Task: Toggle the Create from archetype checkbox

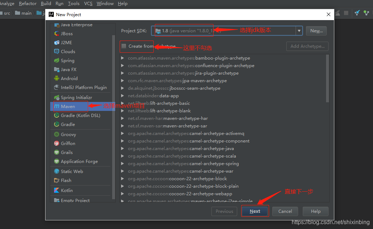Action: point(124,46)
